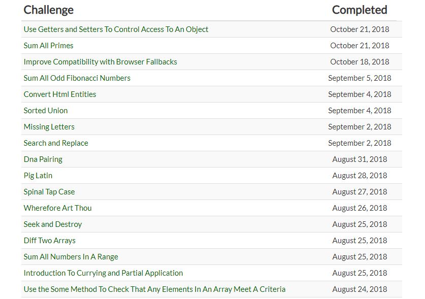Open the Sum All Primes challenge
This screenshot has width=425, height=299.
48,45
